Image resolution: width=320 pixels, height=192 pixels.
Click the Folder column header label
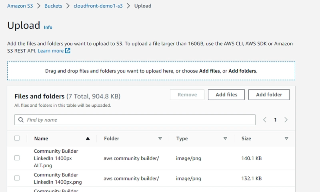(x=112, y=138)
